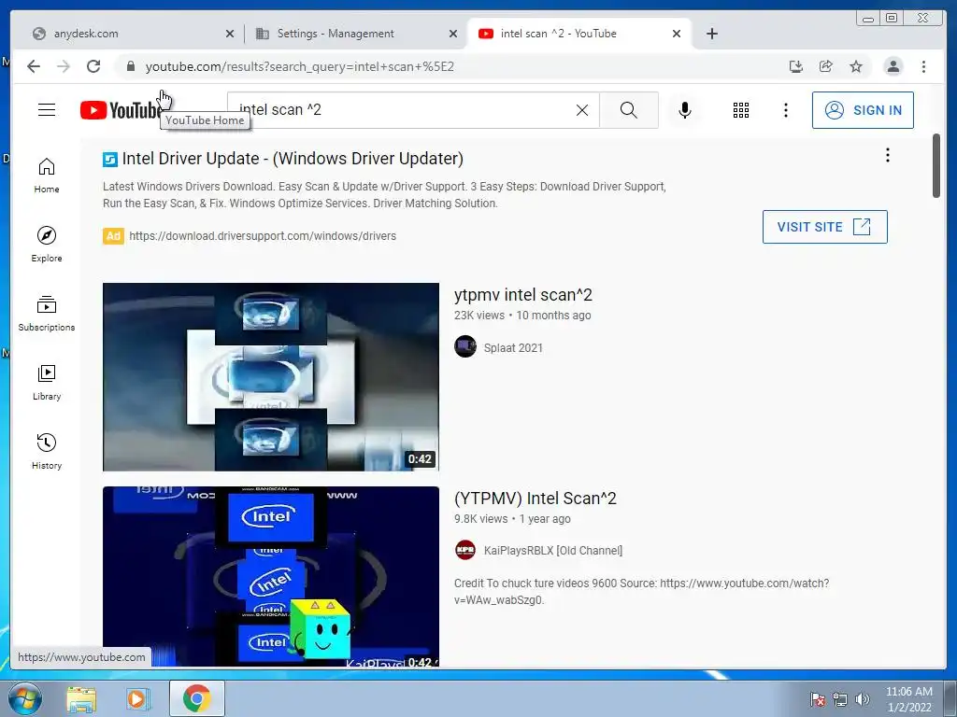Viewport: 957px width, 717px height.
Task: Reload the current page
Action: point(93,66)
